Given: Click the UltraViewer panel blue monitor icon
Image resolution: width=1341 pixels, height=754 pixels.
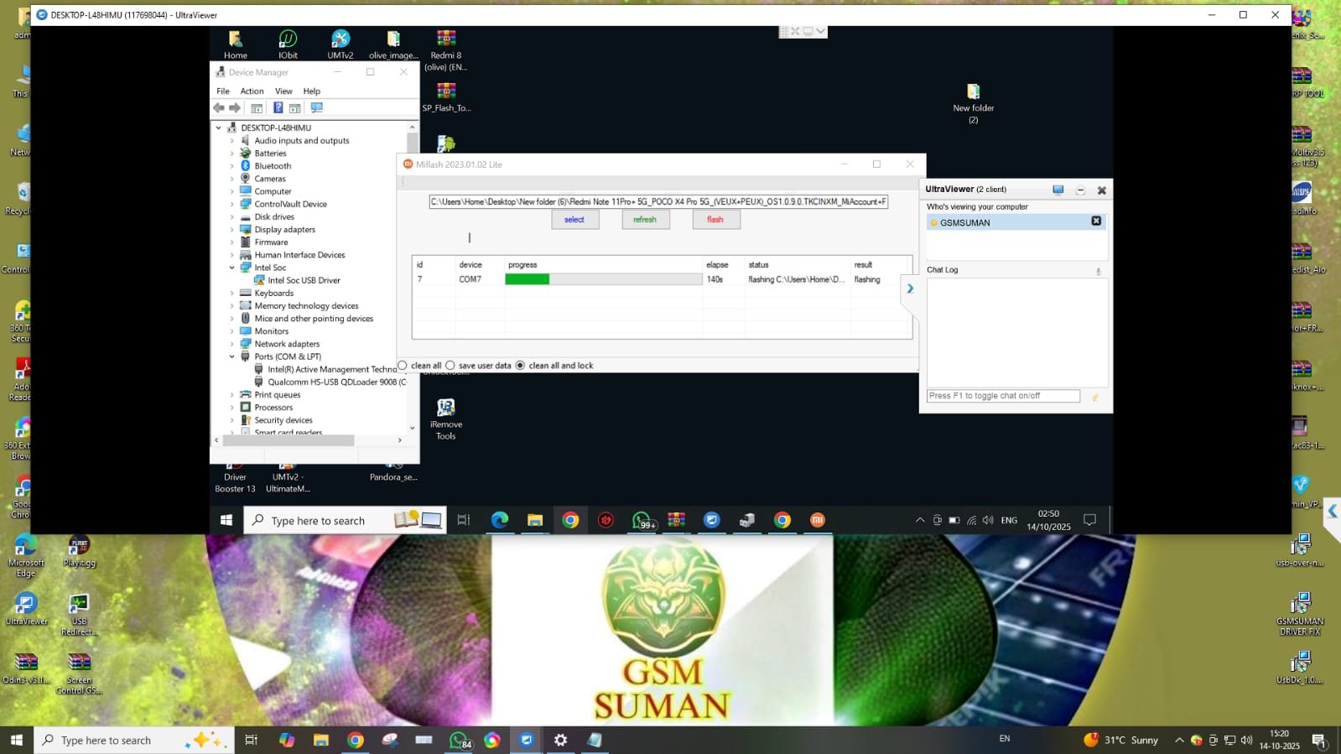Looking at the screenshot, I should (1058, 190).
